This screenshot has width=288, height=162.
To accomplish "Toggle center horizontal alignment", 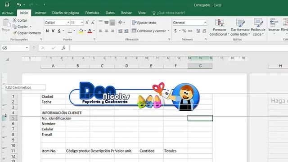I will 107,31.
